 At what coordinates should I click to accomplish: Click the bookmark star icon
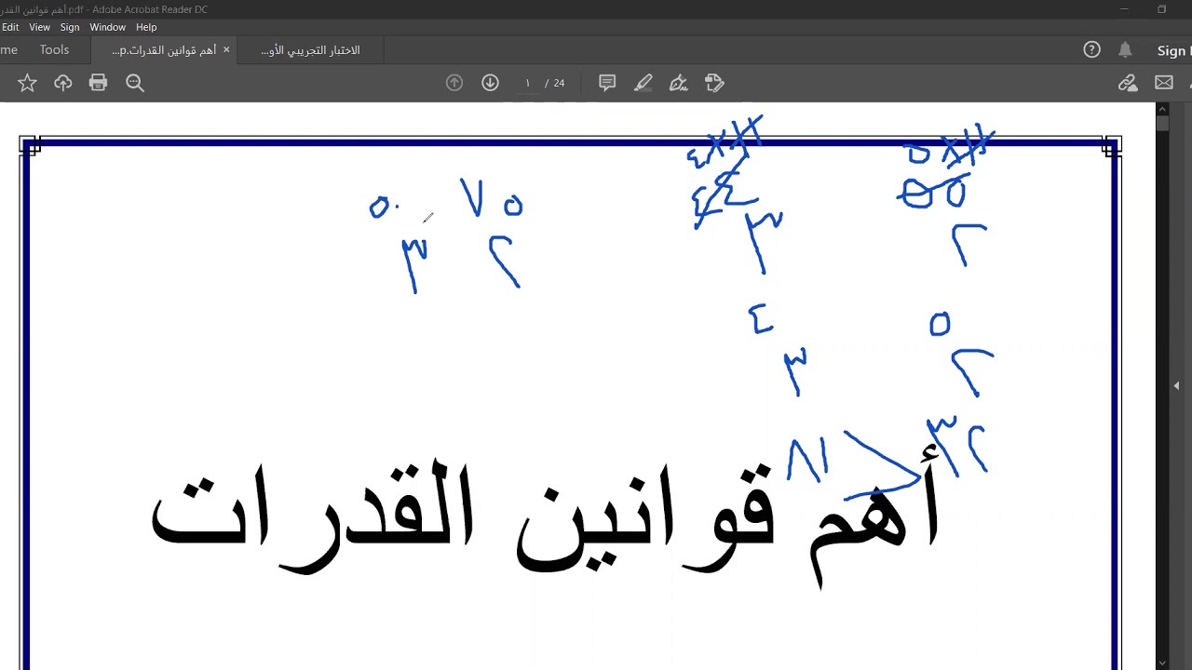27,83
